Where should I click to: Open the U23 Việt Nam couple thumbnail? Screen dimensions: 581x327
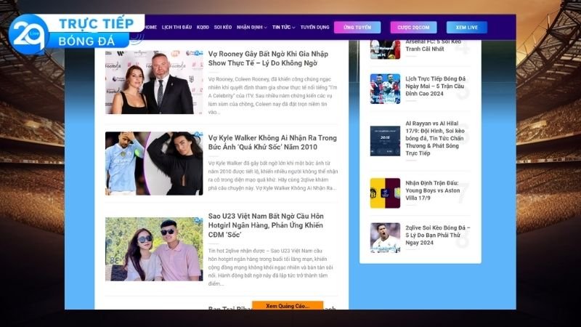point(154,249)
